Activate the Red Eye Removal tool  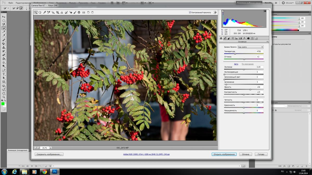coord(71,12)
